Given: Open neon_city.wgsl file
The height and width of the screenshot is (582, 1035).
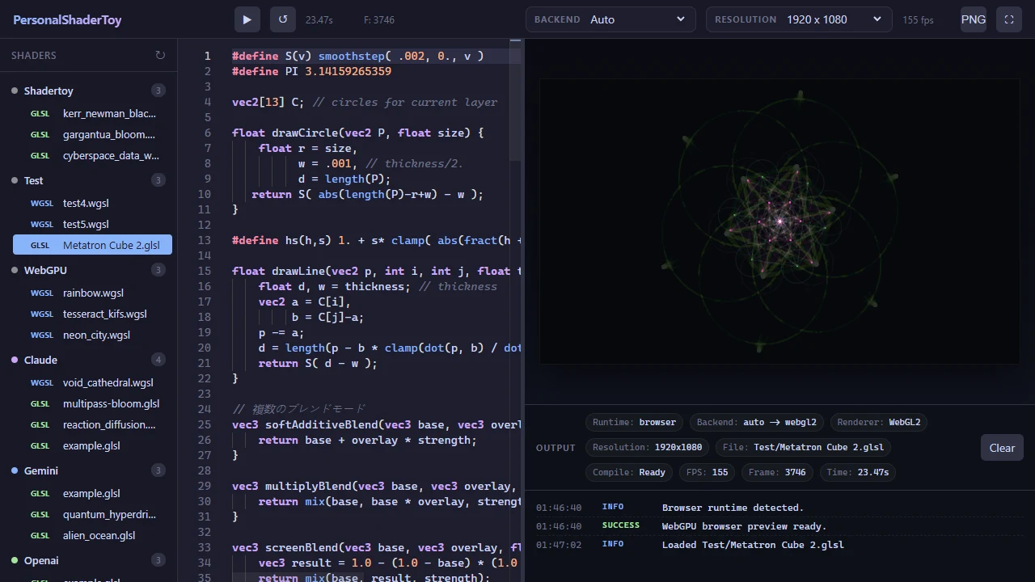Looking at the screenshot, I should coord(92,335).
